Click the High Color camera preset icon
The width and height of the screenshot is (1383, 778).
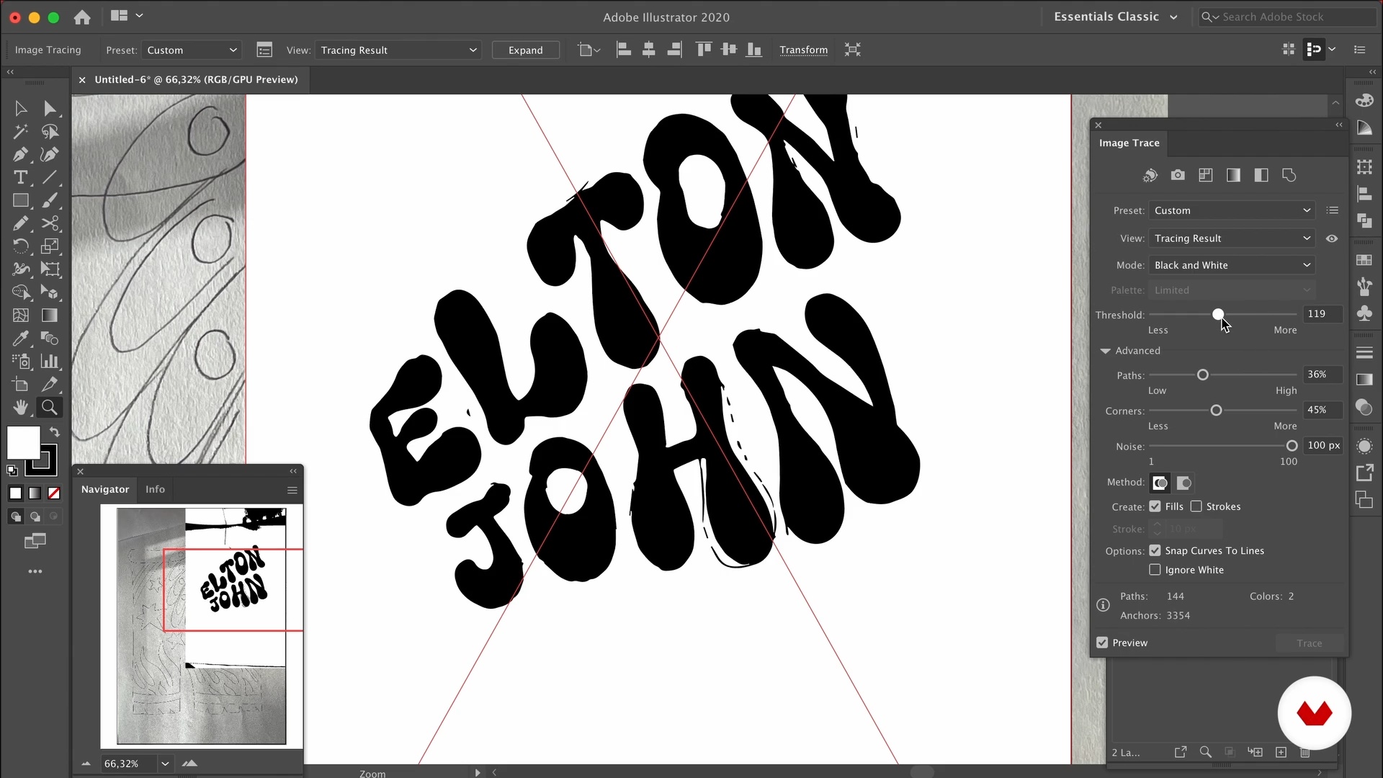coord(1178,175)
